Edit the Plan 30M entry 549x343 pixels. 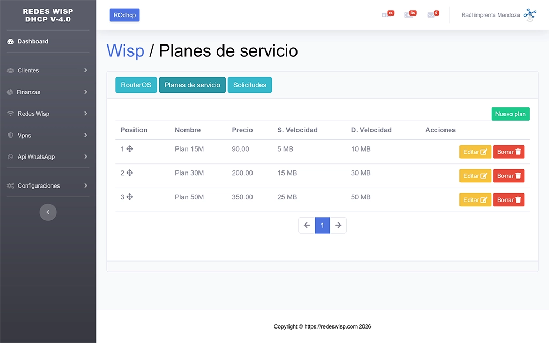click(x=475, y=176)
